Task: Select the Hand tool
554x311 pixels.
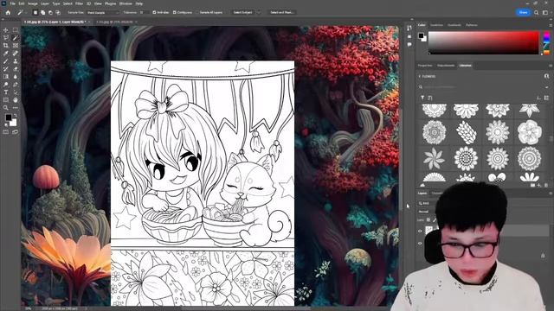Action: pyautogui.click(x=16, y=100)
